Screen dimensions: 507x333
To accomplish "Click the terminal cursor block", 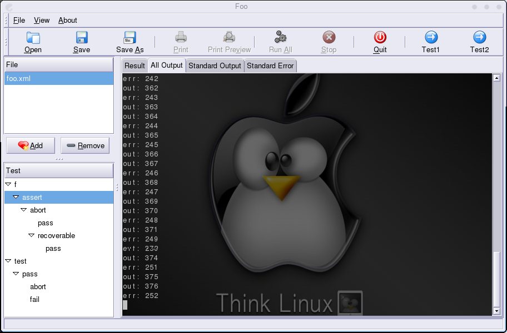I will [x=125, y=305].
